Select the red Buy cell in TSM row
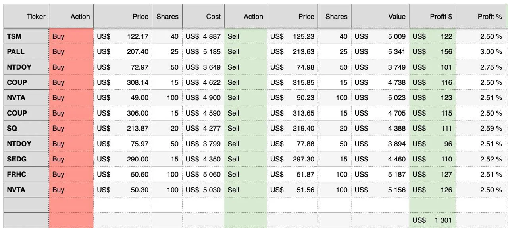Viewport: 508px width, 228px height. (71, 36)
